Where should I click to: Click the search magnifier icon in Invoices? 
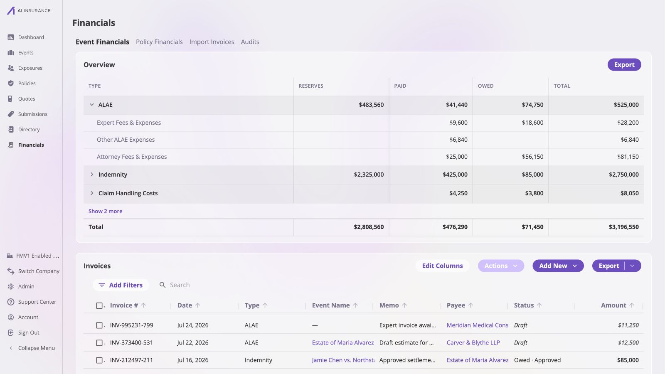(x=163, y=285)
